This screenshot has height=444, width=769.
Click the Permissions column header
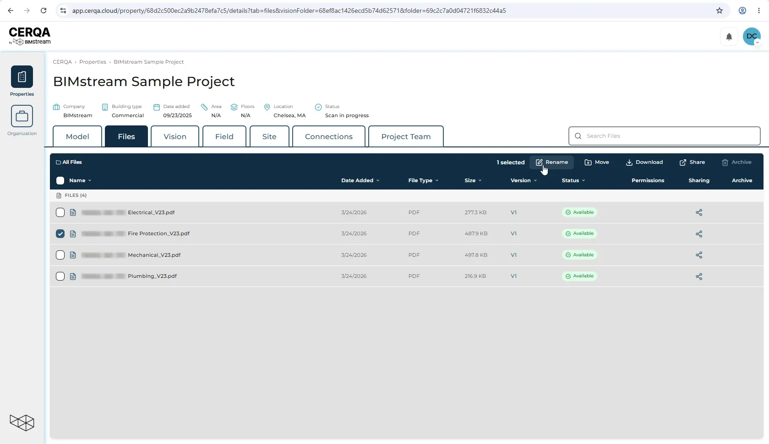coord(648,180)
